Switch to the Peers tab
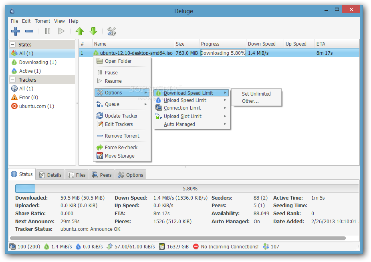371x262 pixels. pyautogui.click(x=102, y=175)
